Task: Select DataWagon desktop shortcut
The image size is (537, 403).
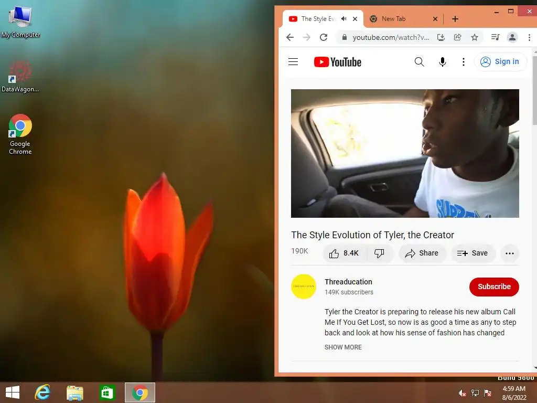Action: click(x=20, y=76)
